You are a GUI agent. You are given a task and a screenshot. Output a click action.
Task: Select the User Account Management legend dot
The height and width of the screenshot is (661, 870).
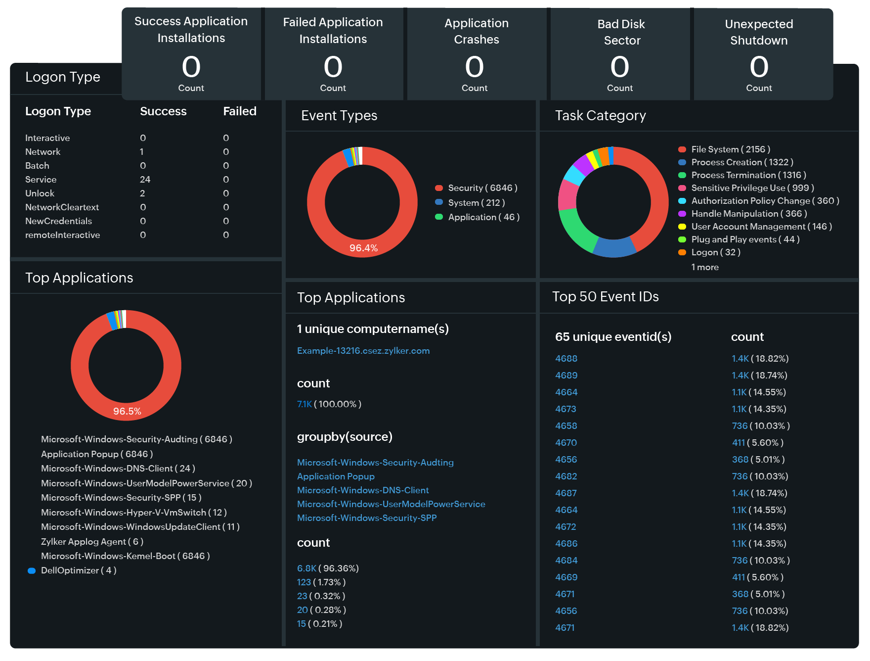[x=682, y=226]
